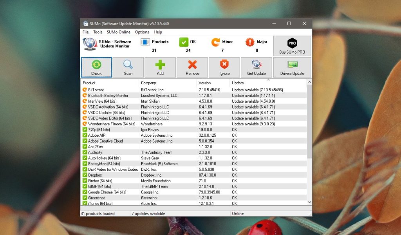Click the green OK status icon showing 24
This screenshot has width=401, height=235.
[184, 42]
